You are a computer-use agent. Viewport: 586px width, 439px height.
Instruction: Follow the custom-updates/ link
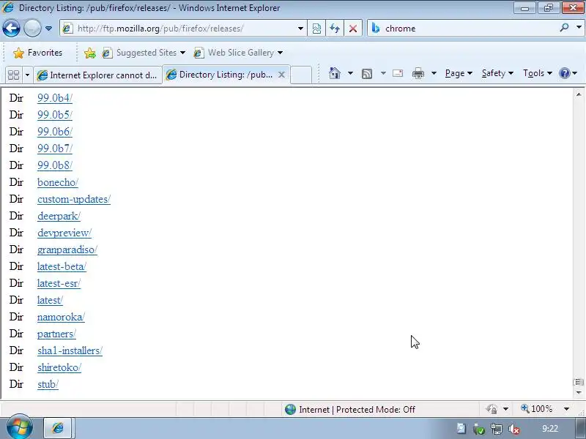(x=74, y=199)
